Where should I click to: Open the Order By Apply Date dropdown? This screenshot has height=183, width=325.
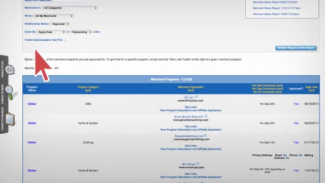51,32
